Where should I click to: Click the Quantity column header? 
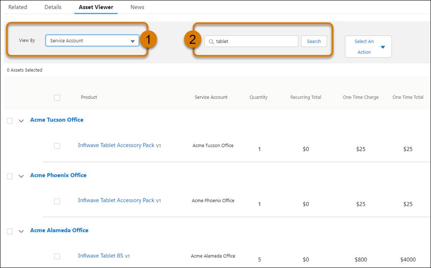(x=259, y=97)
